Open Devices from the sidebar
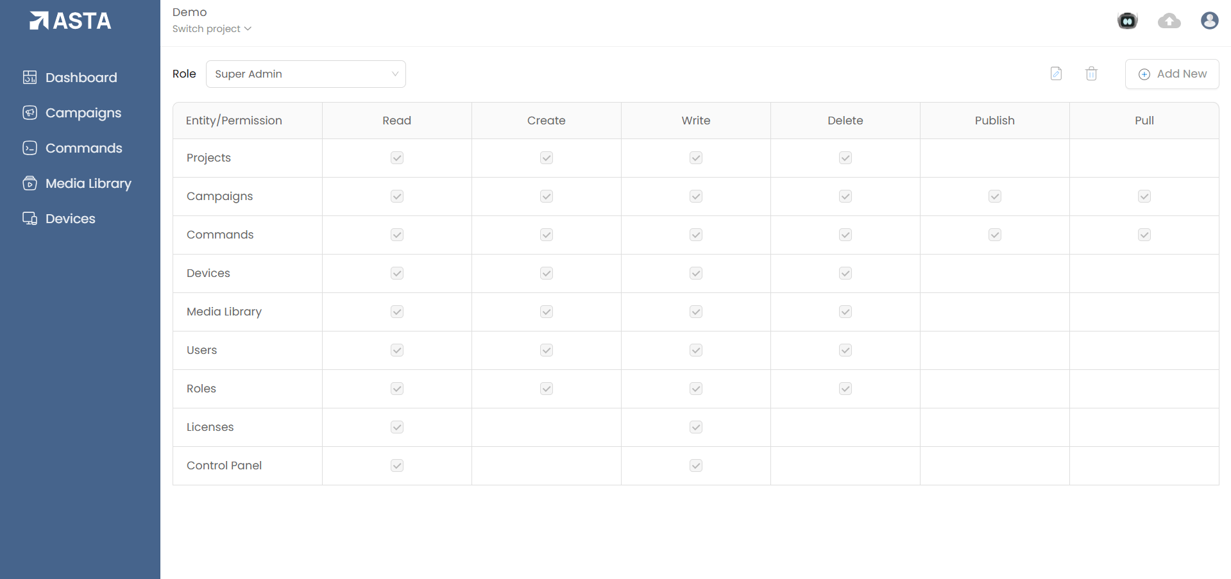 coord(71,219)
